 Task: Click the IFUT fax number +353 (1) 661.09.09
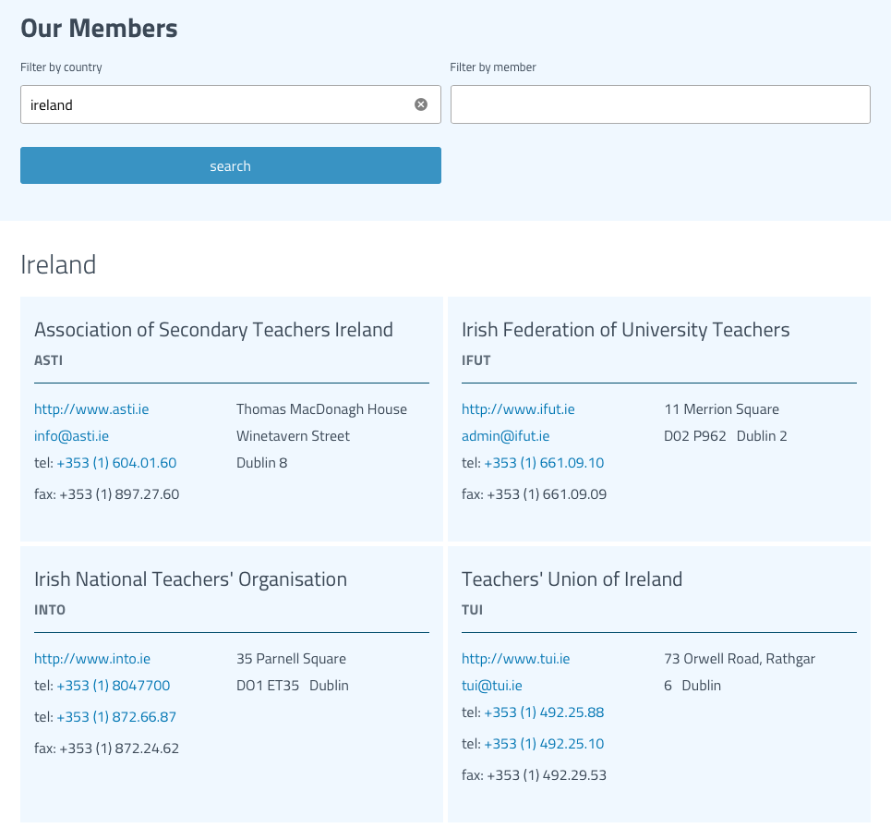pos(547,494)
